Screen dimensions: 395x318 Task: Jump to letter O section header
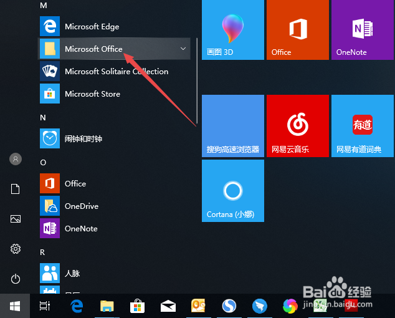43,162
